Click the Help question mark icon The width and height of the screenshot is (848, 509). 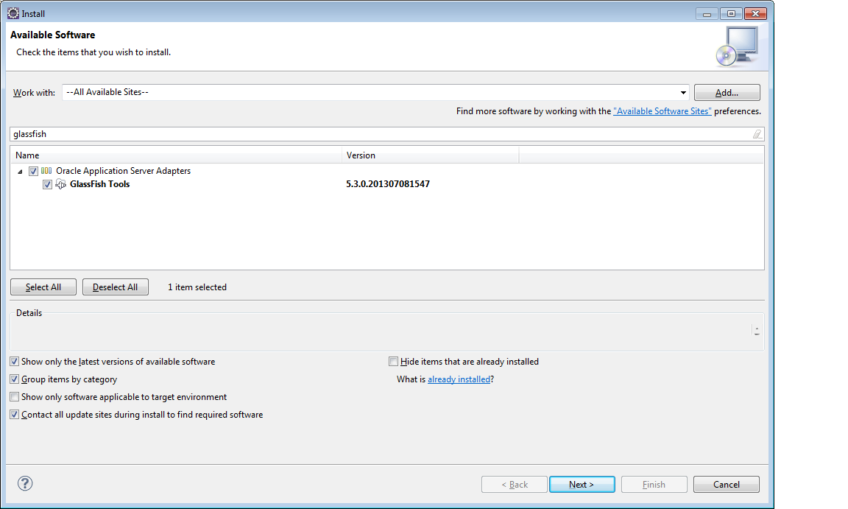click(24, 483)
